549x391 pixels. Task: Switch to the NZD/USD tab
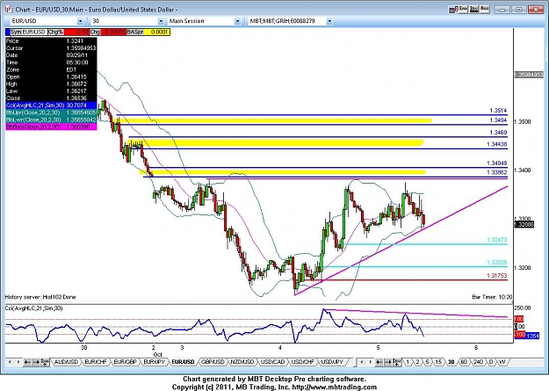click(242, 362)
